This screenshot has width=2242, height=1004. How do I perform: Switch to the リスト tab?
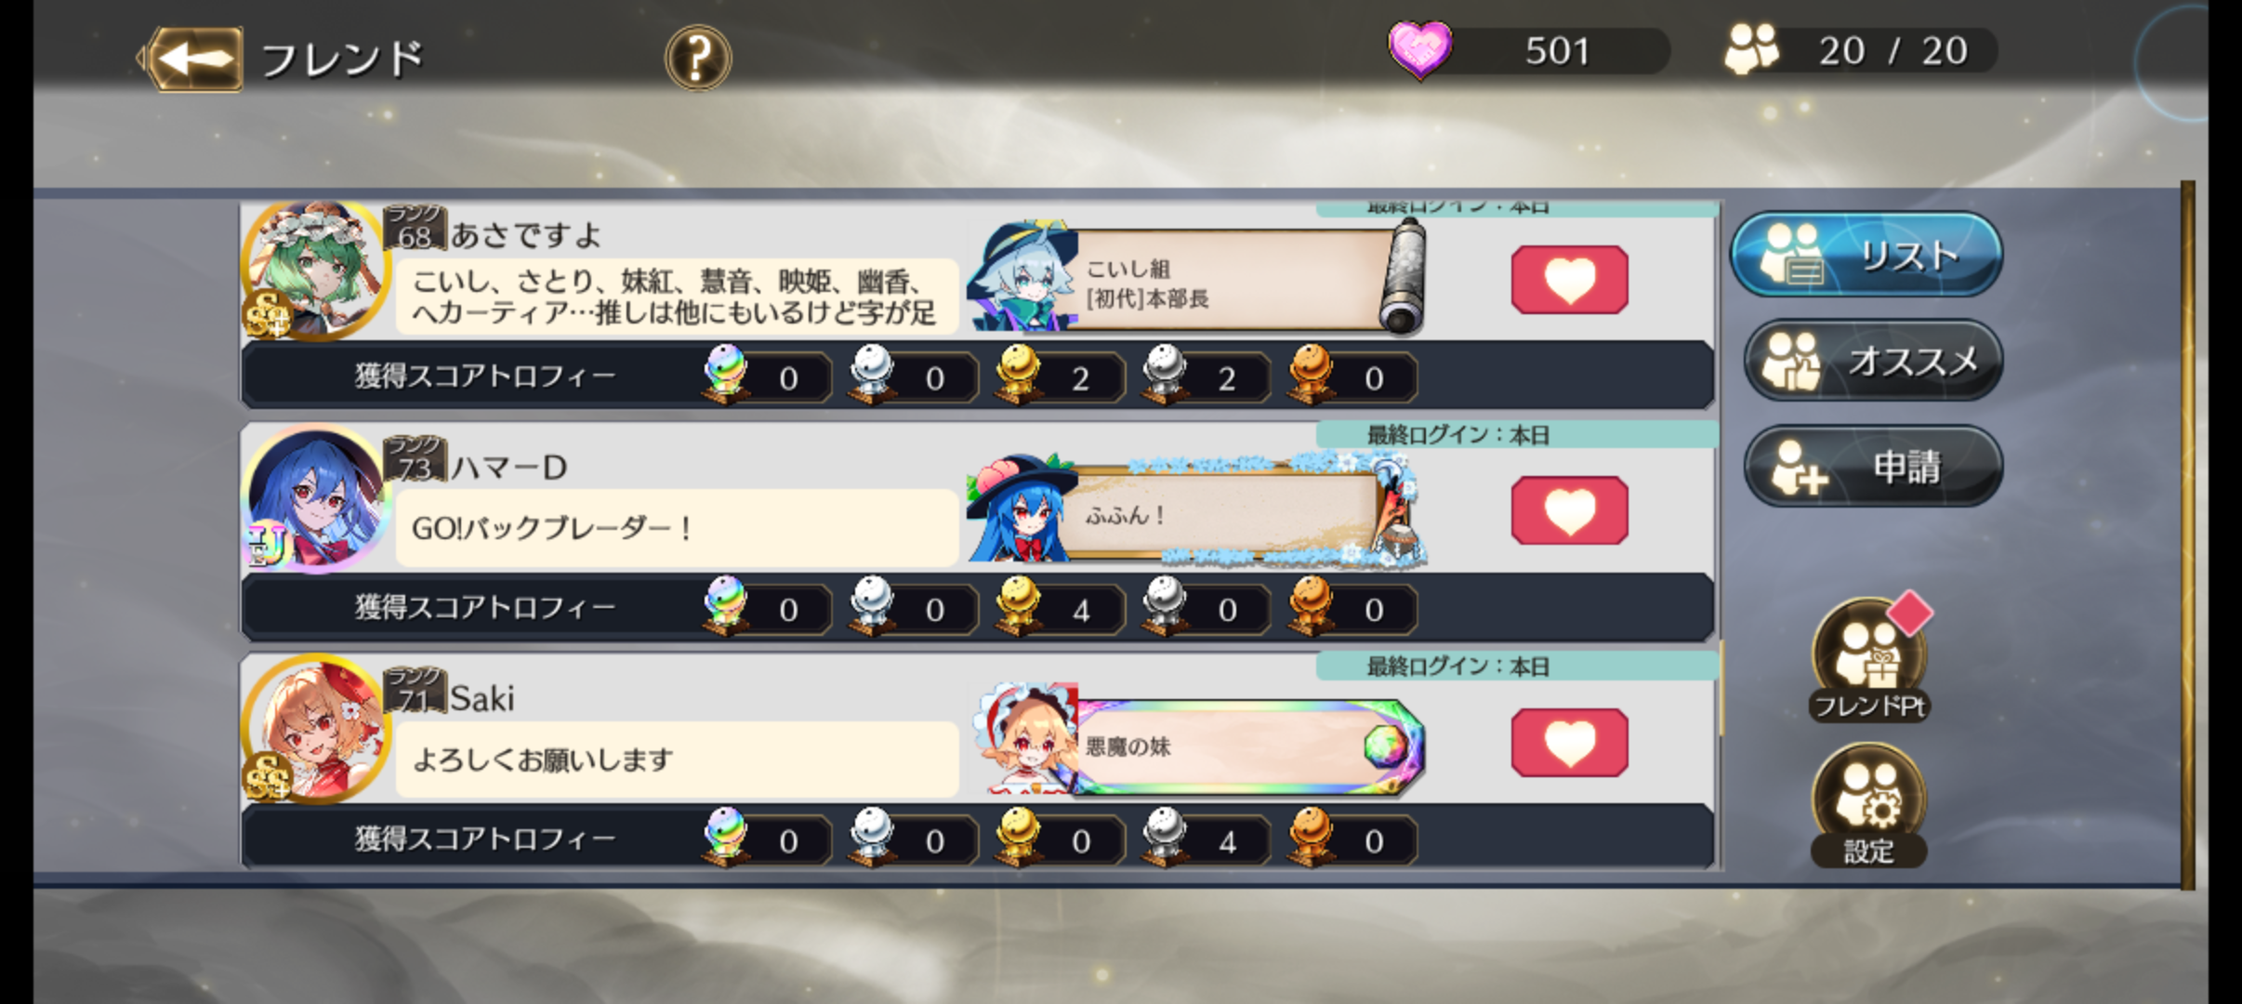[1866, 255]
